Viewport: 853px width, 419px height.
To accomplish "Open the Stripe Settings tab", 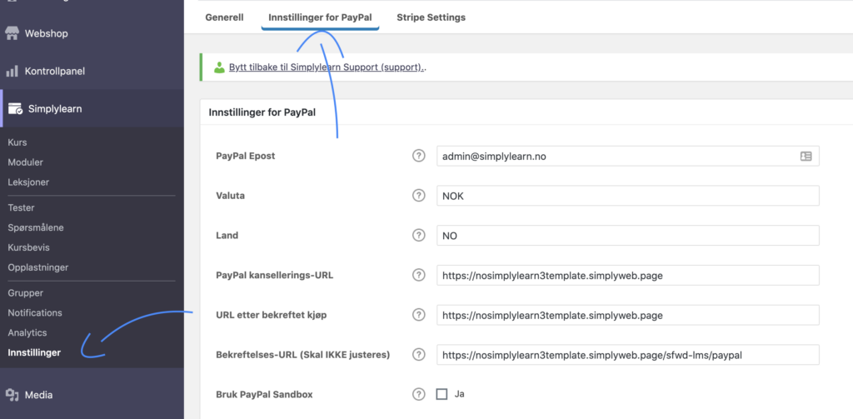I will pyautogui.click(x=431, y=17).
